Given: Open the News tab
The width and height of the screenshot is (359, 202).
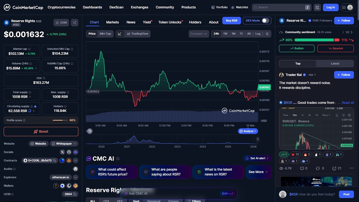Looking at the screenshot, I should [131, 22].
